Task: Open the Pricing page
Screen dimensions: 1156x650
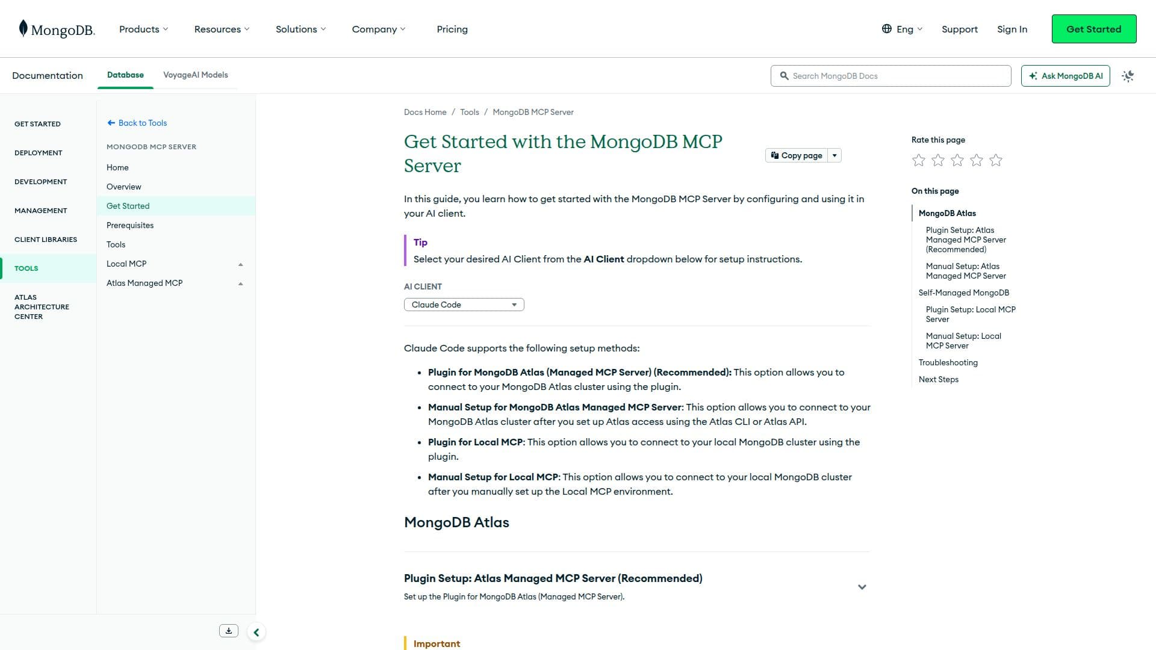Action: [452, 29]
